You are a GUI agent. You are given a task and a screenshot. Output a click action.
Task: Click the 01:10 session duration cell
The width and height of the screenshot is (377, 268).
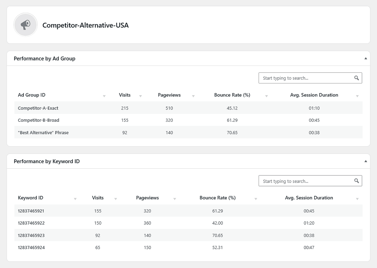pos(314,108)
